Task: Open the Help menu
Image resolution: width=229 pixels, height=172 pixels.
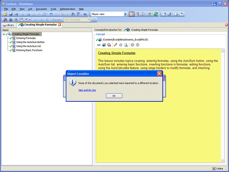Action: tap(81, 9)
